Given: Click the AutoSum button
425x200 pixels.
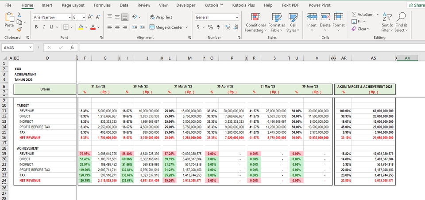Looking at the screenshot, I should [363, 14].
